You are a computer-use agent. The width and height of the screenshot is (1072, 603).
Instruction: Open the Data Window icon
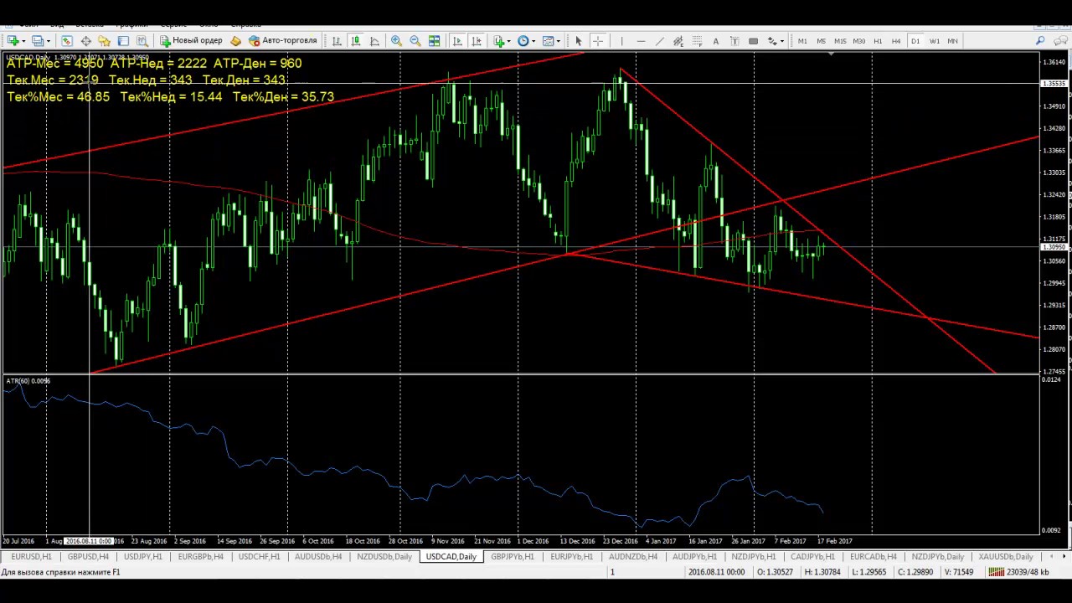85,40
